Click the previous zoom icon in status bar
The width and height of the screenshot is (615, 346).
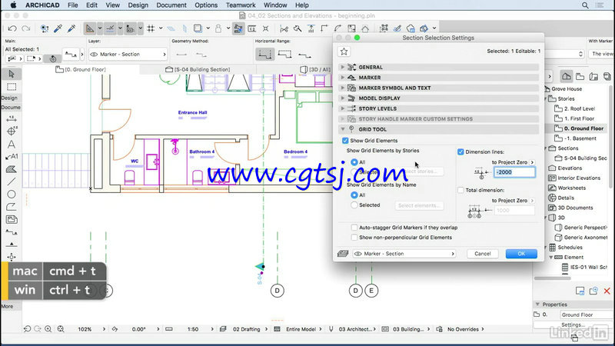[27, 329]
